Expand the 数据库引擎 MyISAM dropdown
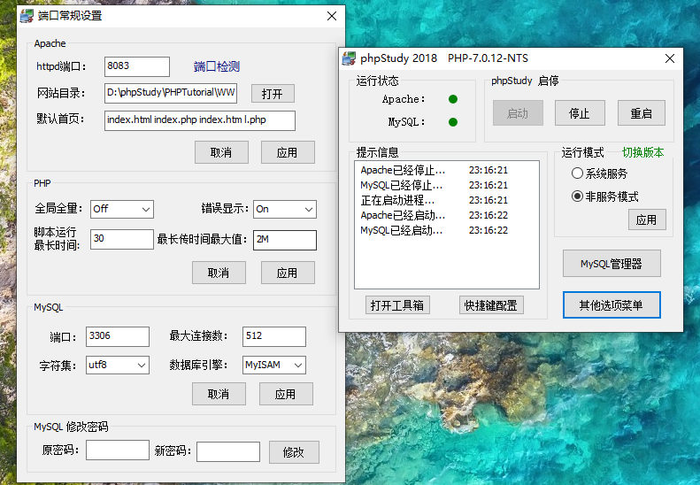 tap(274, 365)
